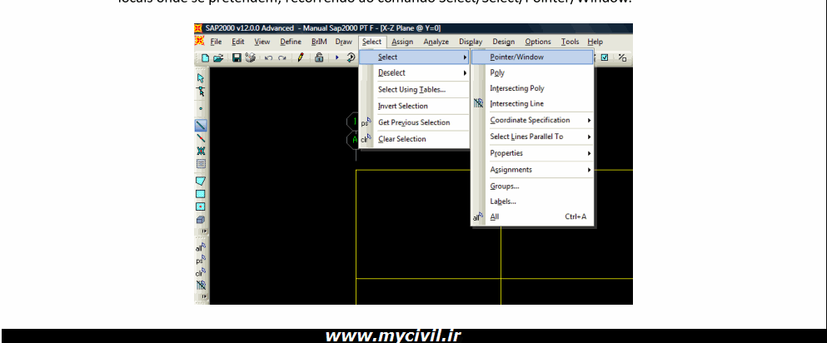Select the Quick Draw Secondary Beams icon
The height and width of the screenshot is (343, 827).
coord(201,163)
